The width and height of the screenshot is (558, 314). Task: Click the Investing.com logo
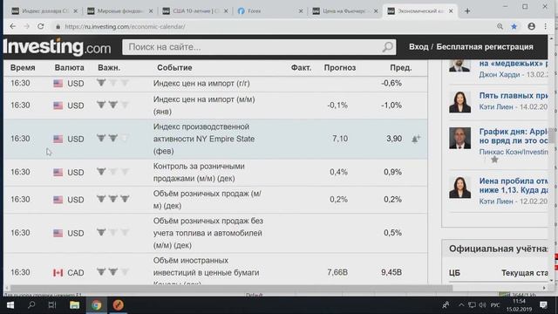57,47
